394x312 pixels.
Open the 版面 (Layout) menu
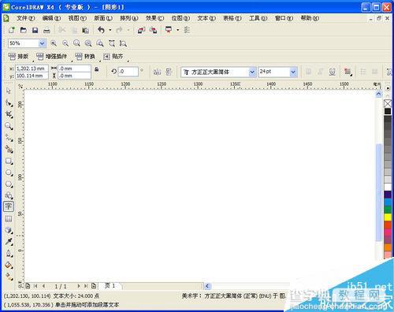point(103,18)
